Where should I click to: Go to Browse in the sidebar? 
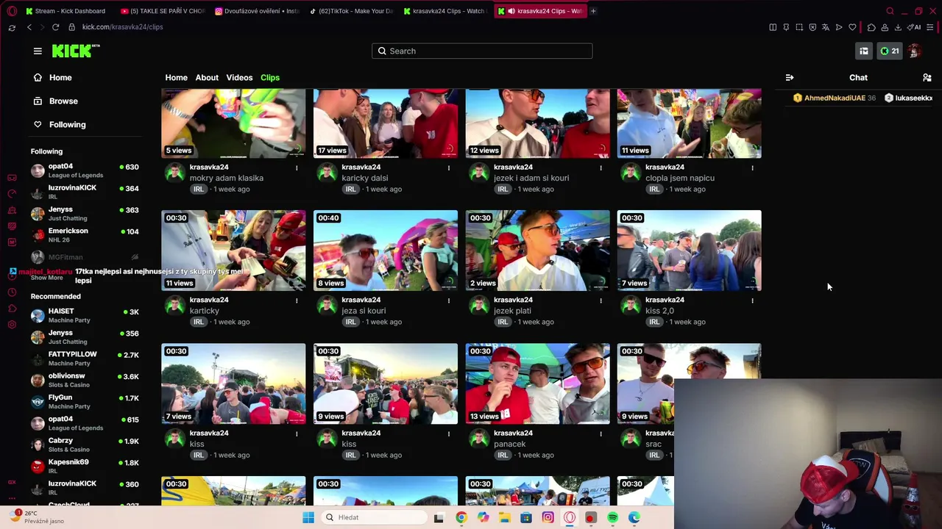click(x=54, y=101)
